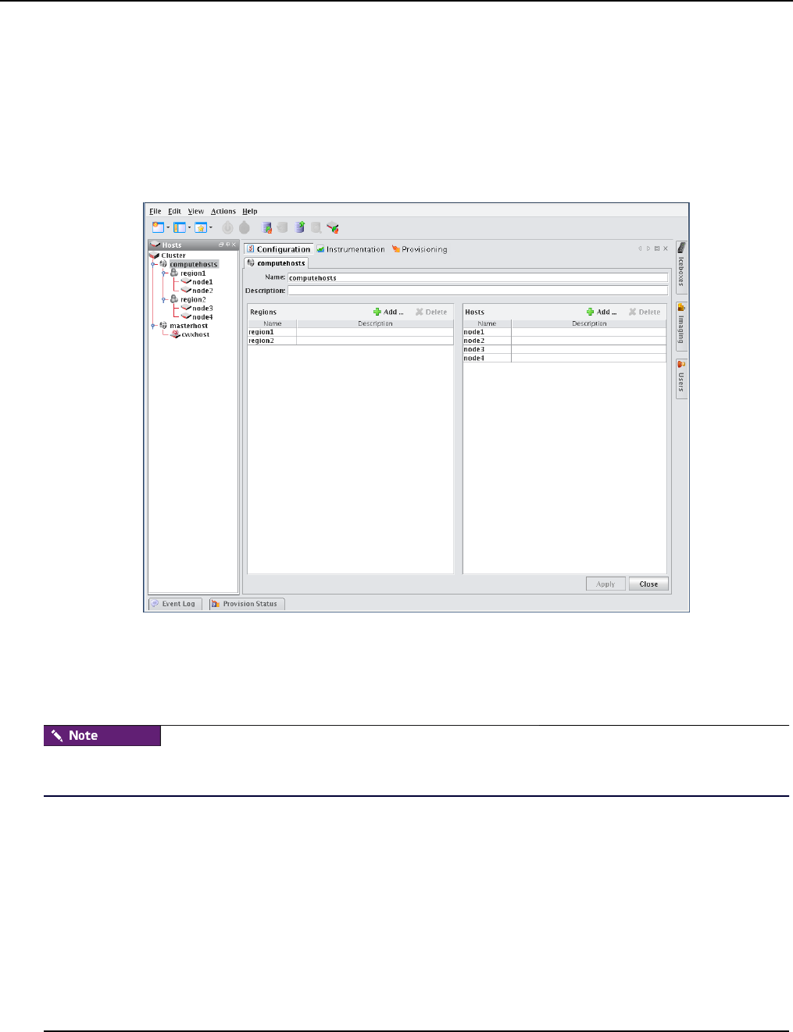Select node2 in the Hosts tree
793x1032 pixels.
click(202, 291)
